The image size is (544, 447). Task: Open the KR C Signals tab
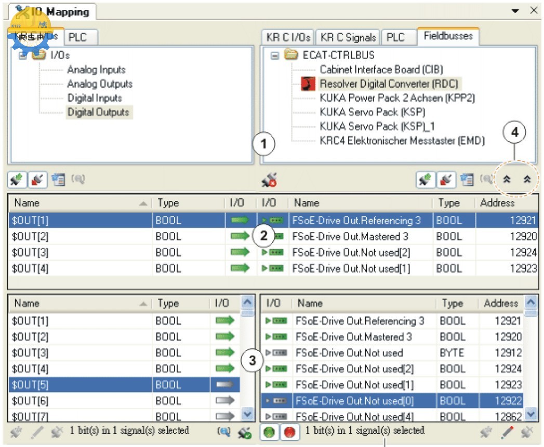[348, 37]
